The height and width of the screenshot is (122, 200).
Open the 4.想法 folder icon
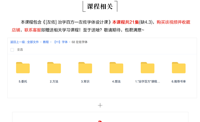pyautogui.click(x=116, y=68)
